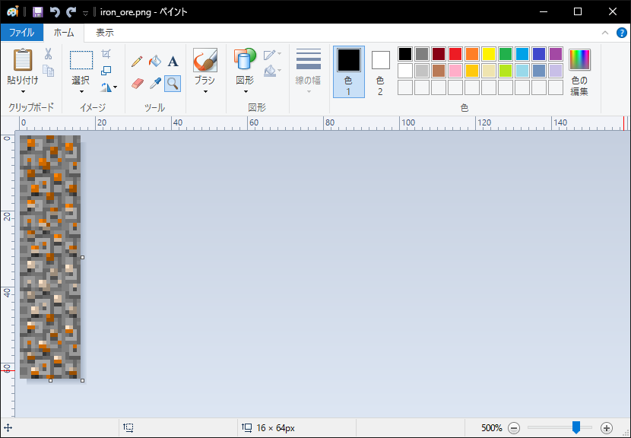Pick the indigo color swatch
Viewport: 631px width, 438px height.
(538, 53)
